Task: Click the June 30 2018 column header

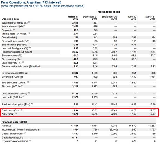Action: click(132, 18)
